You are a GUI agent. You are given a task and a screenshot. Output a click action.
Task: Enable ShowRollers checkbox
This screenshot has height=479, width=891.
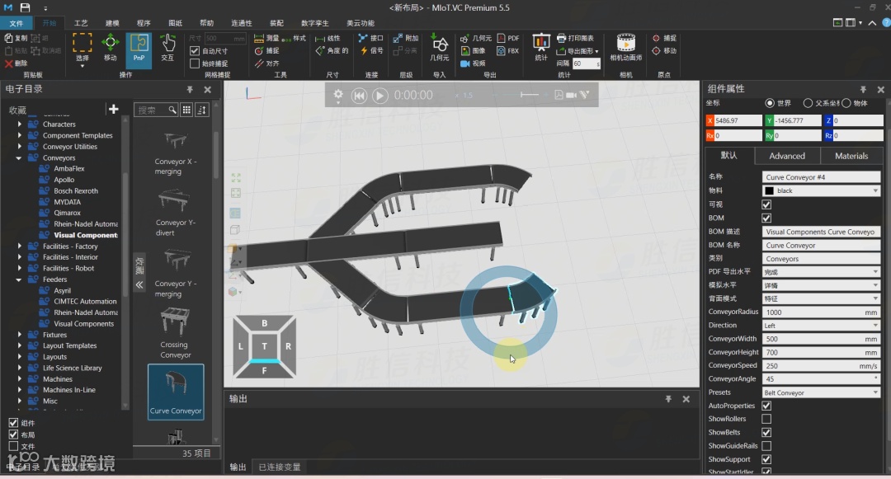(766, 419)
